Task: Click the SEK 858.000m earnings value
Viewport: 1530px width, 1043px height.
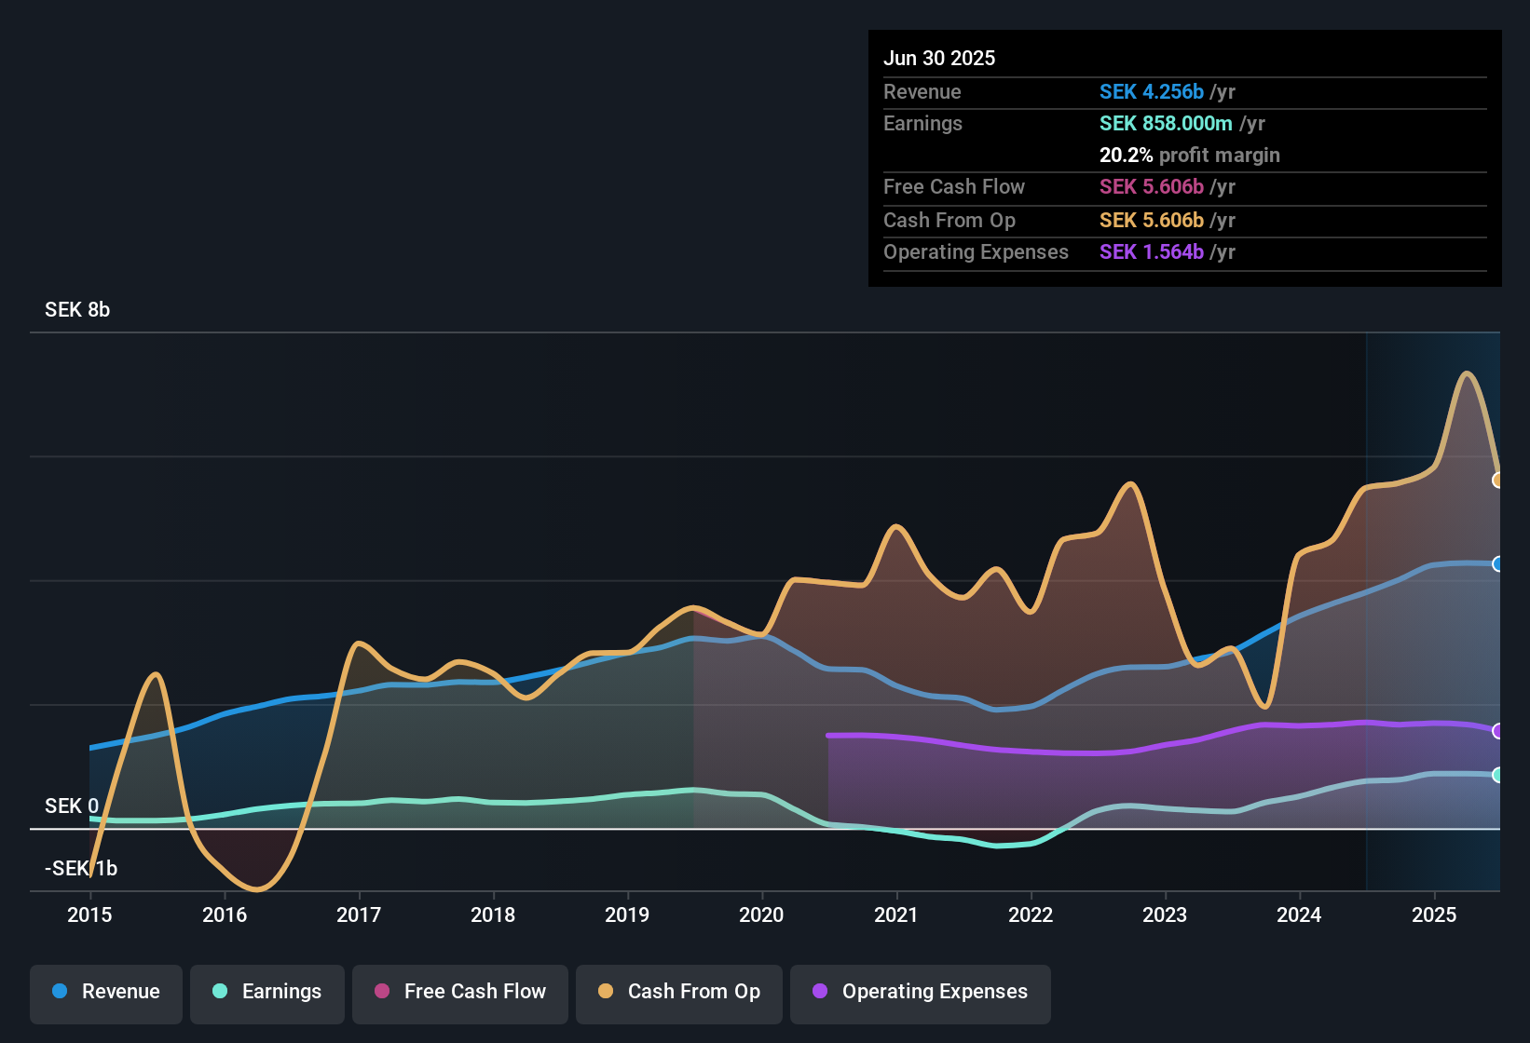Action: tap(1166, 123)
